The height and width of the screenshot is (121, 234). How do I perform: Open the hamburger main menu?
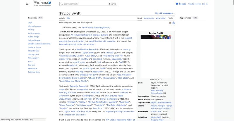27,4
